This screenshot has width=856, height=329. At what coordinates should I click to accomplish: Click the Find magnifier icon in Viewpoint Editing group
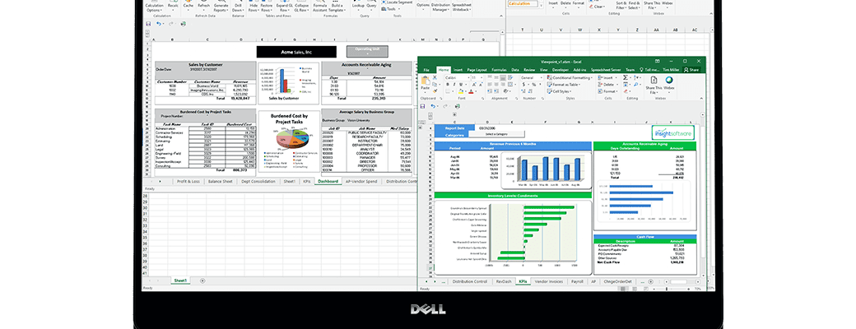tap(636, 85)
